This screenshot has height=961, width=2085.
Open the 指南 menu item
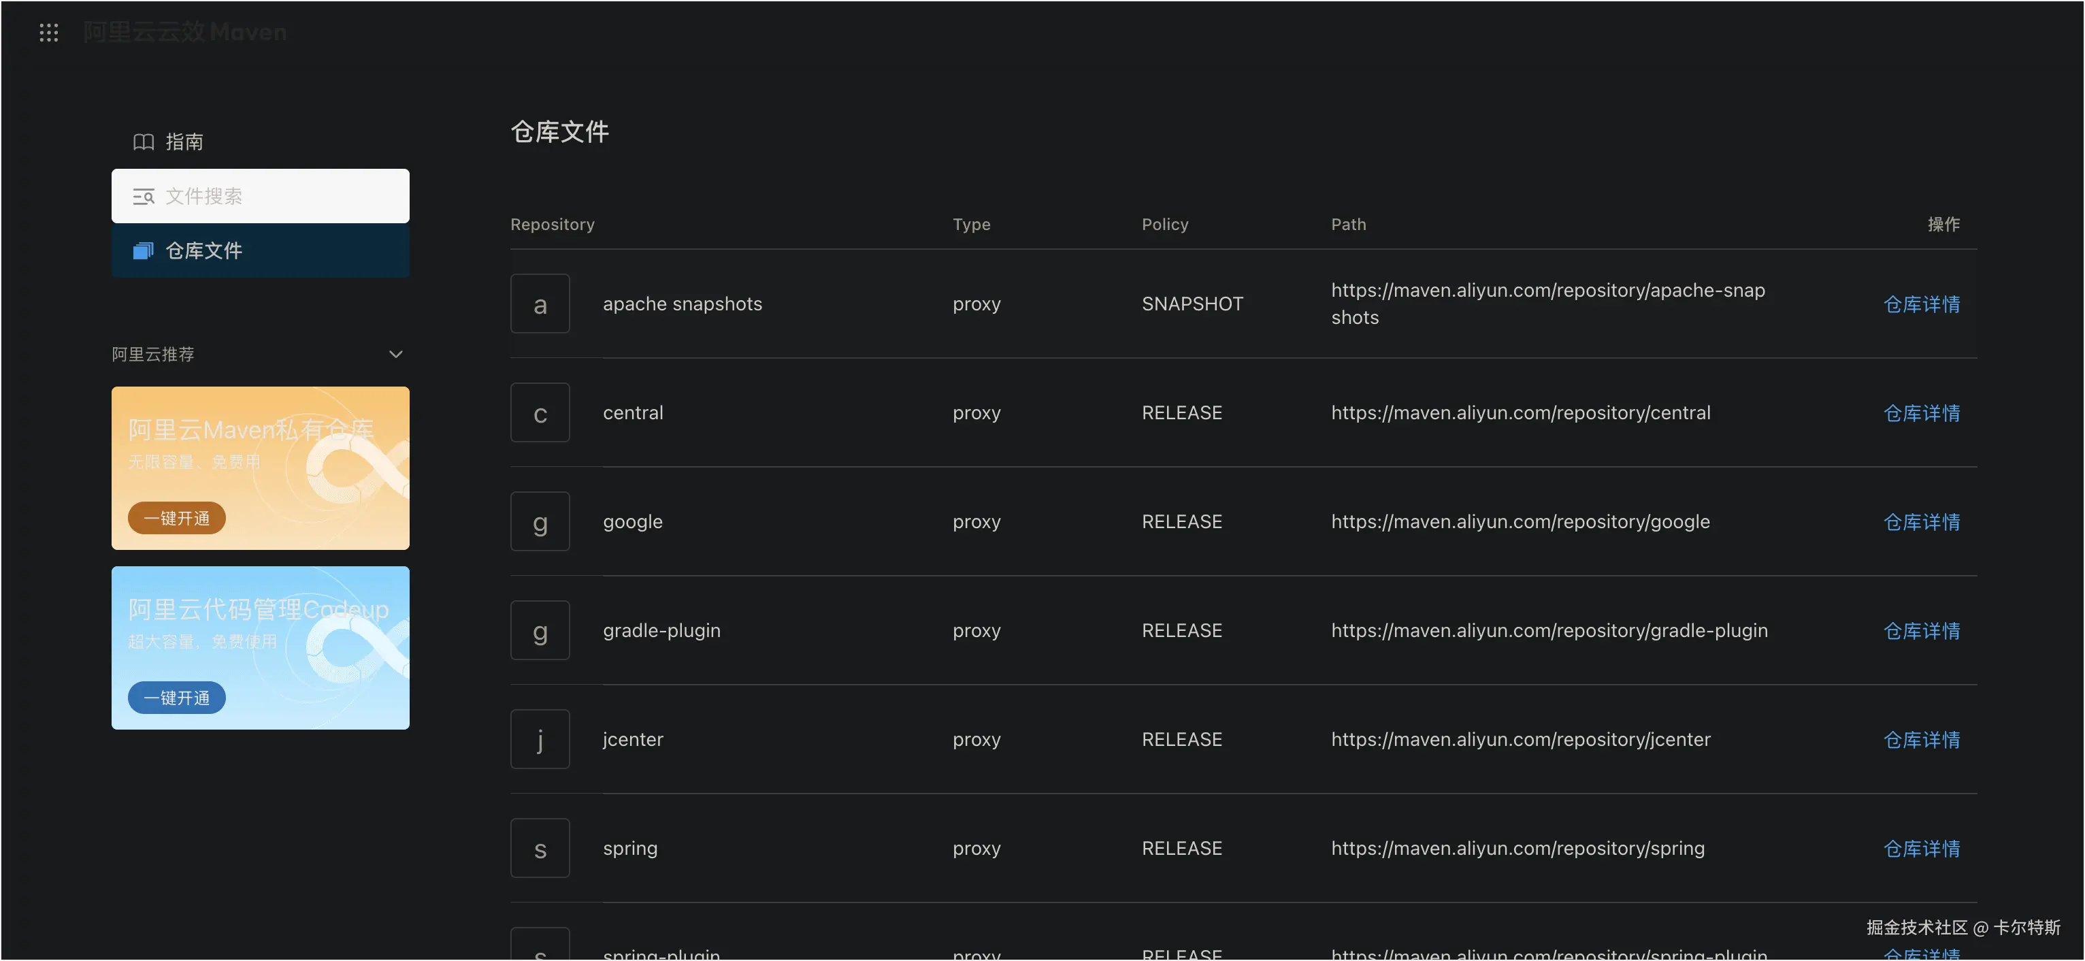click(184, 142)
